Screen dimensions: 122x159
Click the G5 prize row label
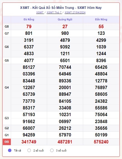(7, 60)
